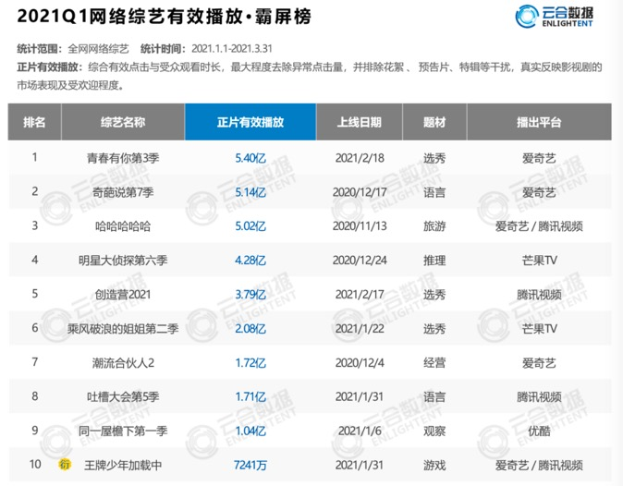This screenshot has height=486, width=623.
Task: Click the 1.72亿 play count
Action: [250, 363]
